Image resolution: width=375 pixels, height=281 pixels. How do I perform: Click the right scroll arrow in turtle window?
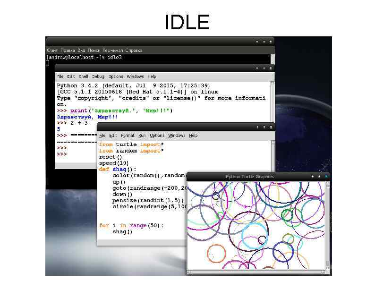(x=324, y=272)
